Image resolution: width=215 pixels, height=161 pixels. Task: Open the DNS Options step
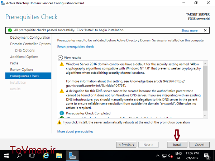coord(25,50)
